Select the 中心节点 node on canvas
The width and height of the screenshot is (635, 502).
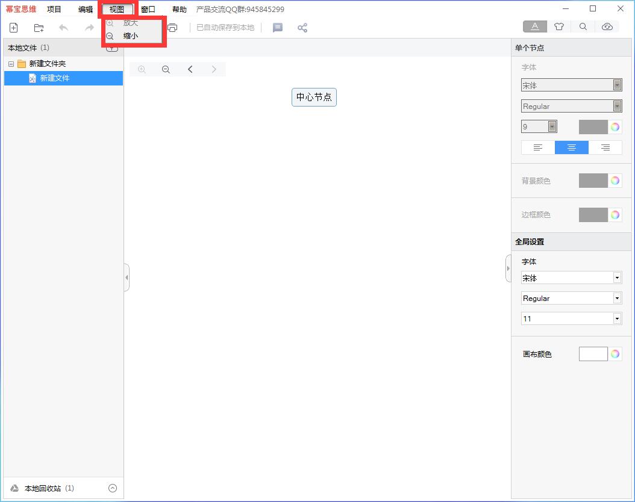point(314,97)
